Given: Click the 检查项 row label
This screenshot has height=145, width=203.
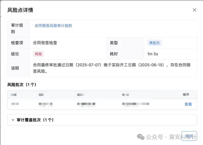Looking at the screenshot, I should 17,43.
